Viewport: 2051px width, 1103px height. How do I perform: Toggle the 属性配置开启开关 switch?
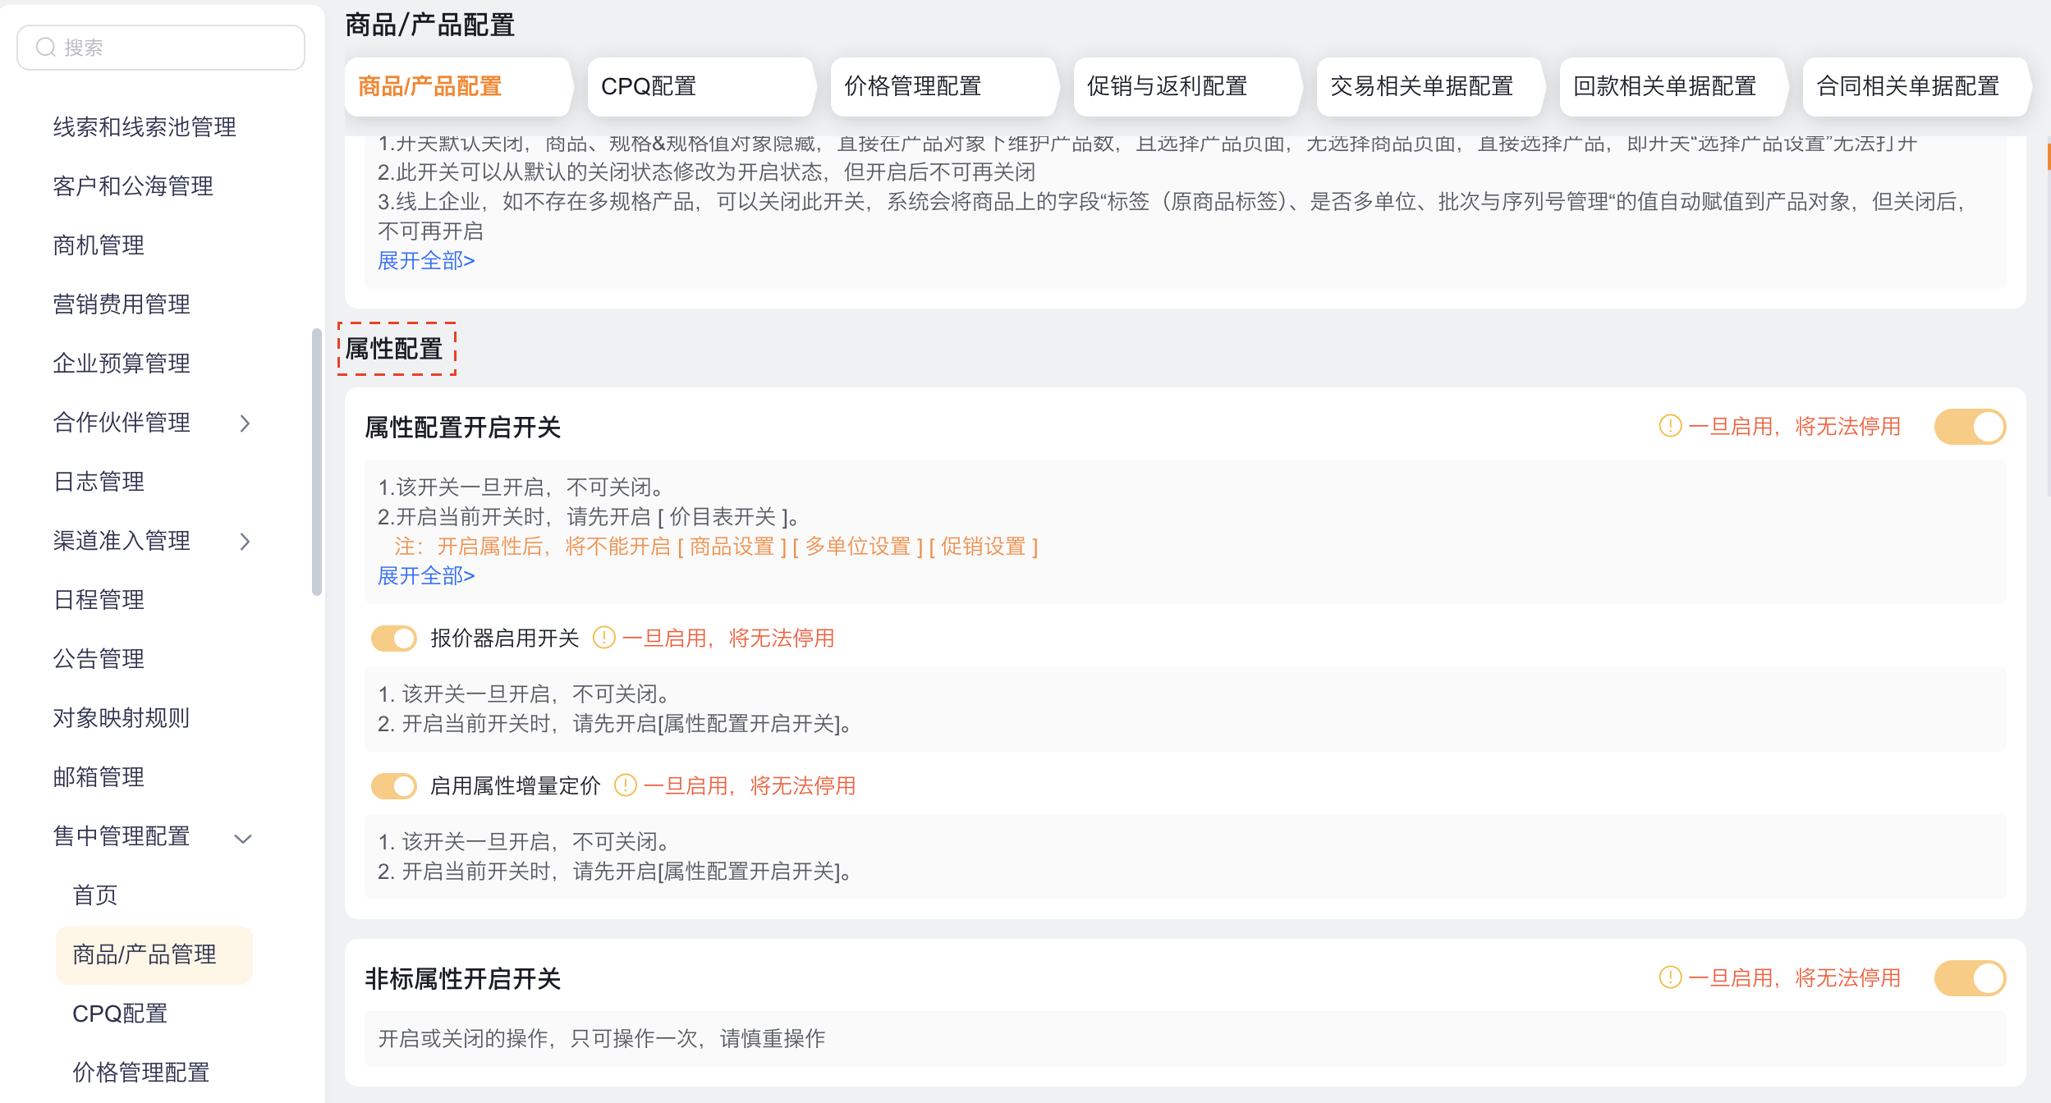1969,427
